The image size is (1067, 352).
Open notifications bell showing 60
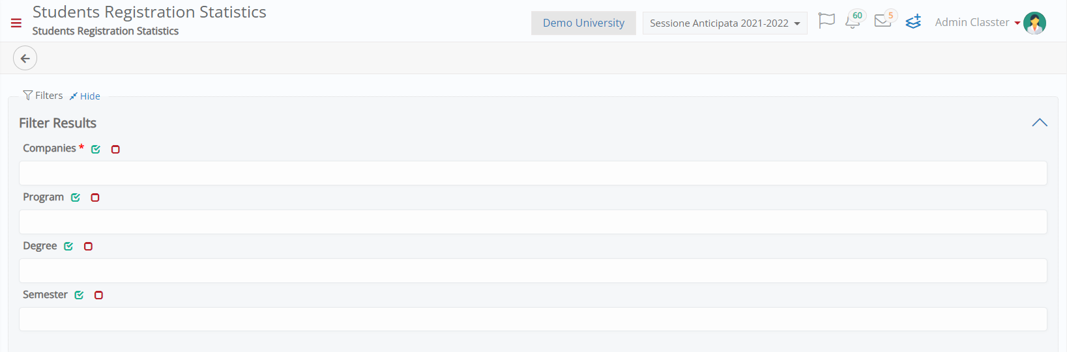click(x=853, y=21)
